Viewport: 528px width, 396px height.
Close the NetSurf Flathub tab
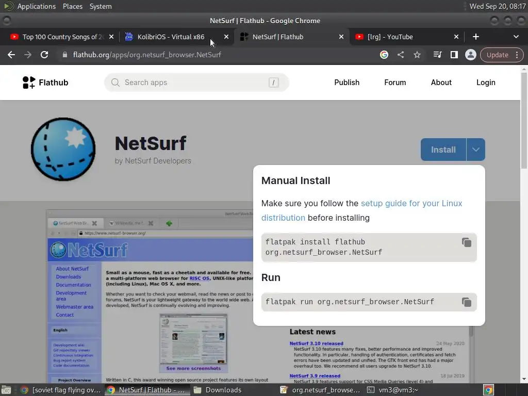pyautogui.click(x=341, y=37)
